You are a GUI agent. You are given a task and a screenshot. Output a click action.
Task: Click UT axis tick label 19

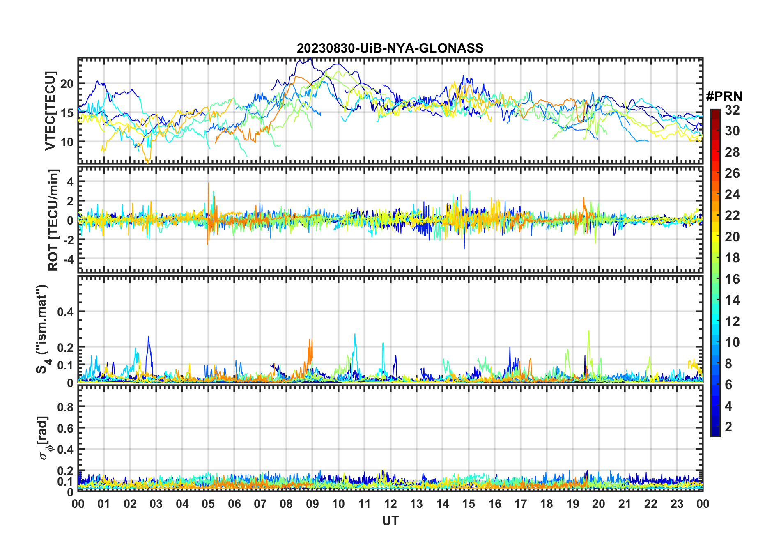coord(573,504)
